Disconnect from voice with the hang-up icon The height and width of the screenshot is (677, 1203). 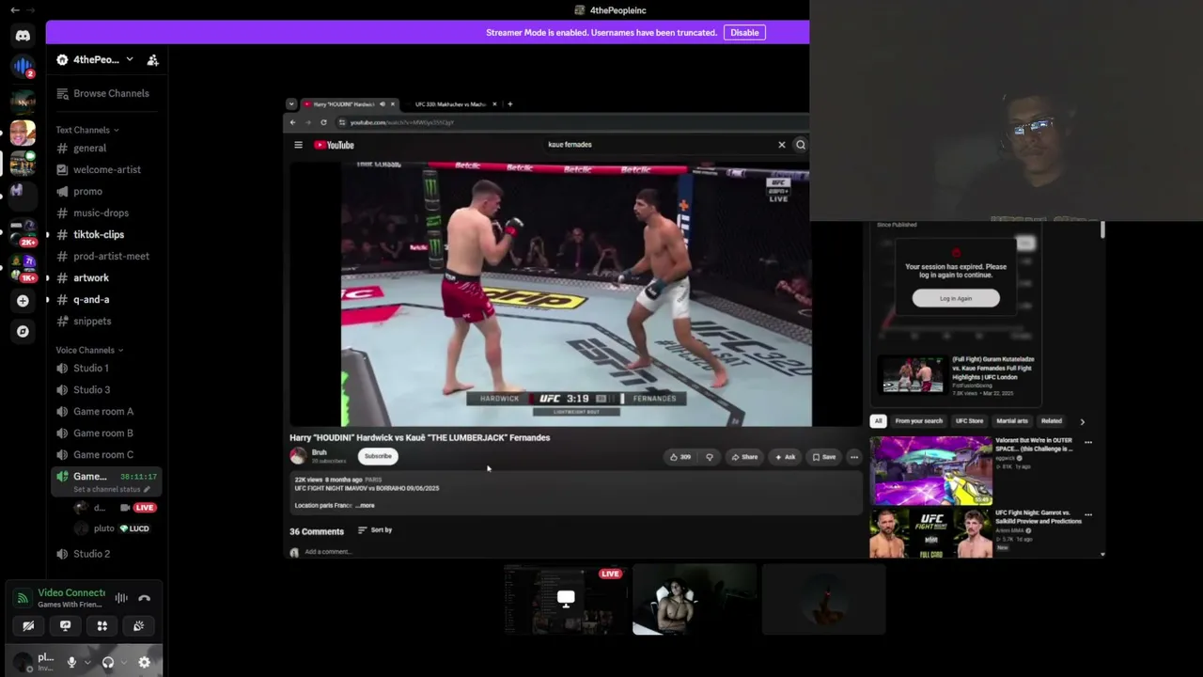145,598
